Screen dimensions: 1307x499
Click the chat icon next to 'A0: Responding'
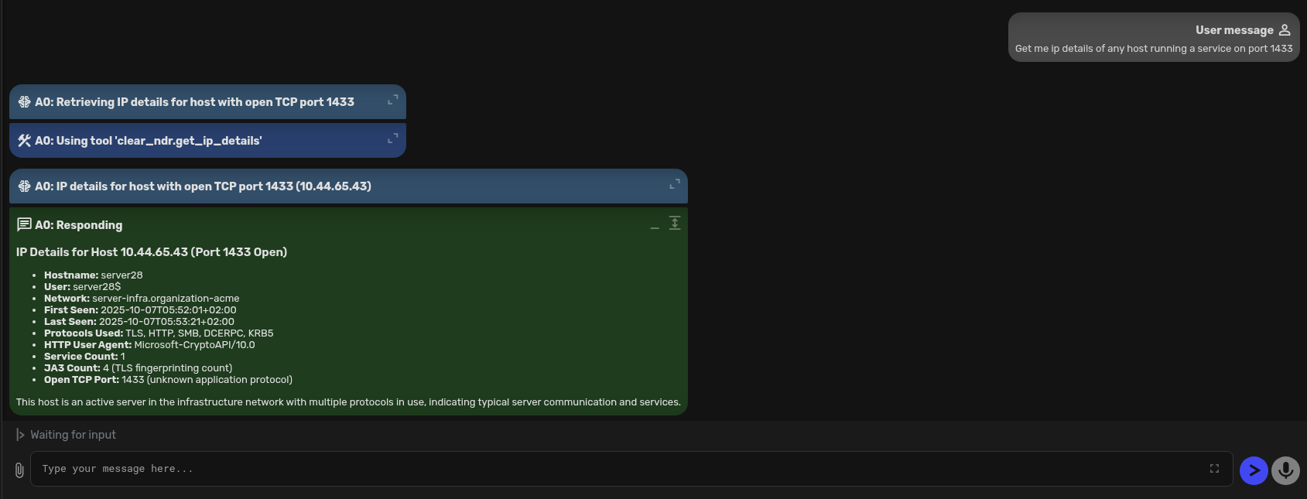point(24,225)
